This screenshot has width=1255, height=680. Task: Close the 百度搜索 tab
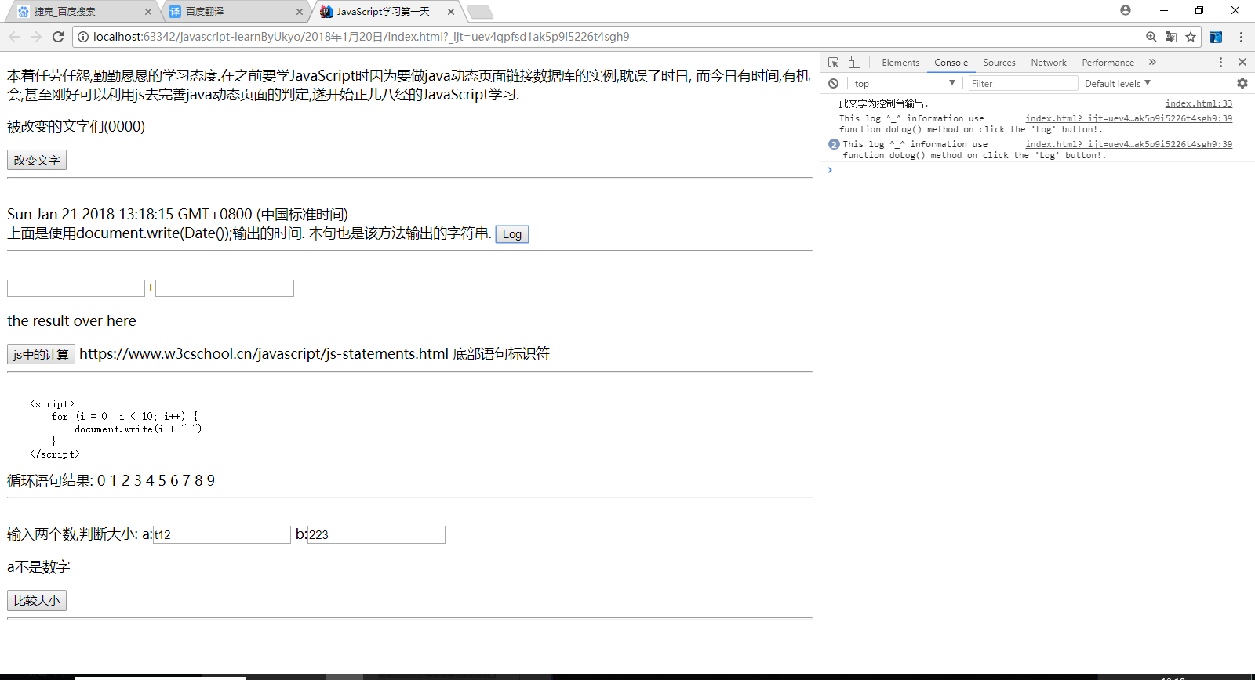148,12
